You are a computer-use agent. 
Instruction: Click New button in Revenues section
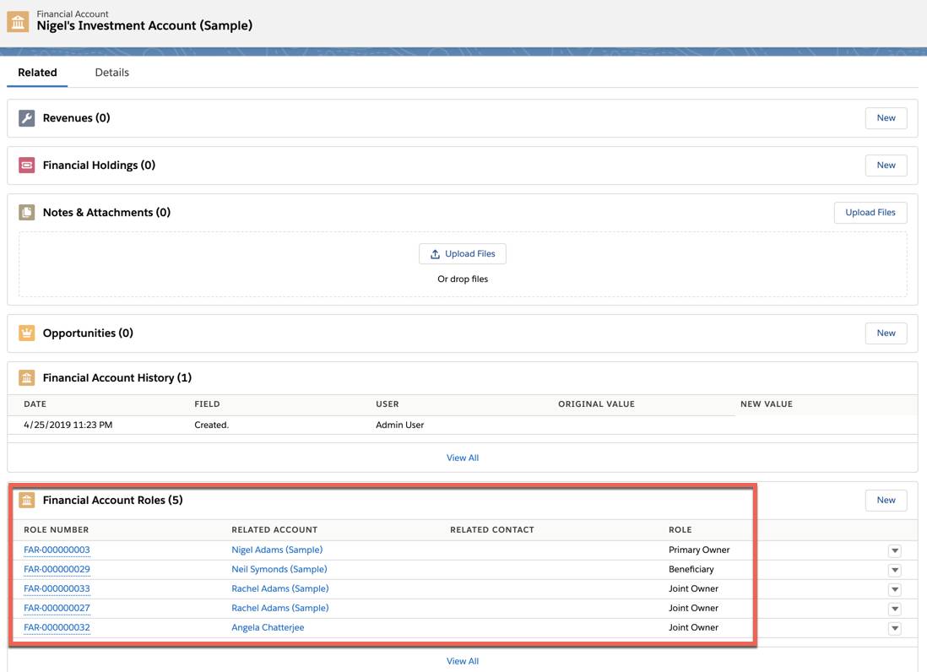click(x=886, y=118)
